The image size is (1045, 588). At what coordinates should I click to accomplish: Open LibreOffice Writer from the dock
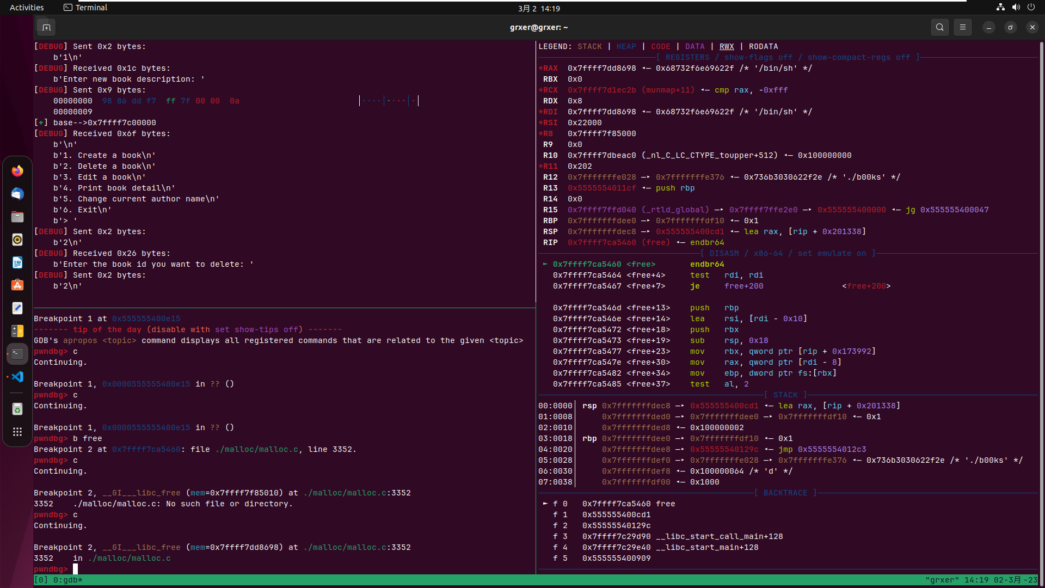[17, 262]
